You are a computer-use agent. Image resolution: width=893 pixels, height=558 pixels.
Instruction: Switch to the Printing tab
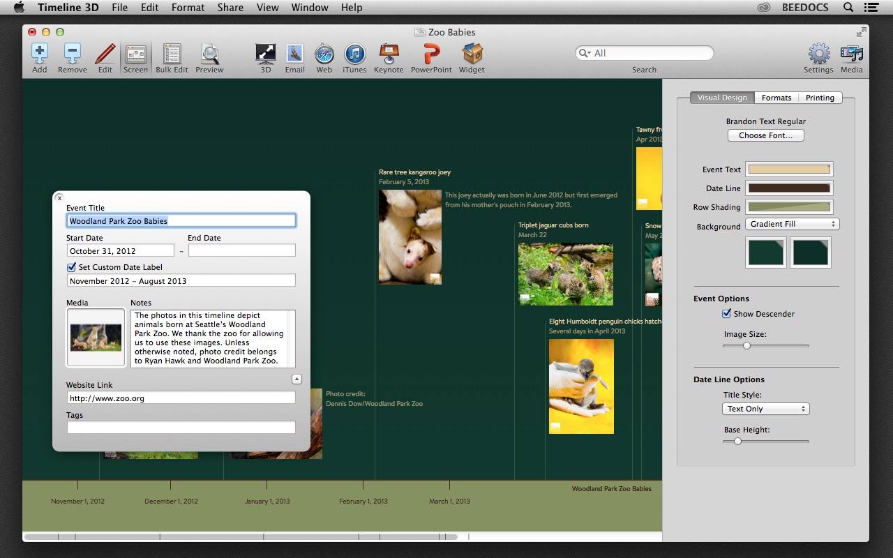[820, 98]
